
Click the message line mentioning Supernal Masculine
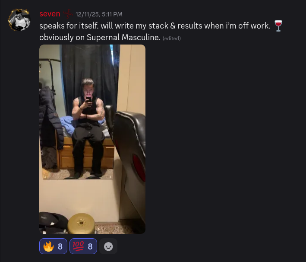point(100,37)
